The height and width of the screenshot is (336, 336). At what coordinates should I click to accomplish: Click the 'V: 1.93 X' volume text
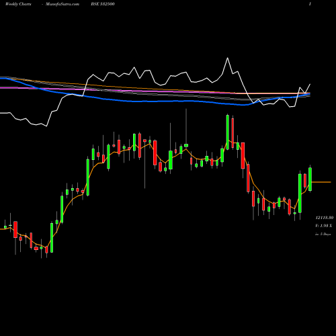pyautogui.click(x=323, y=226)
